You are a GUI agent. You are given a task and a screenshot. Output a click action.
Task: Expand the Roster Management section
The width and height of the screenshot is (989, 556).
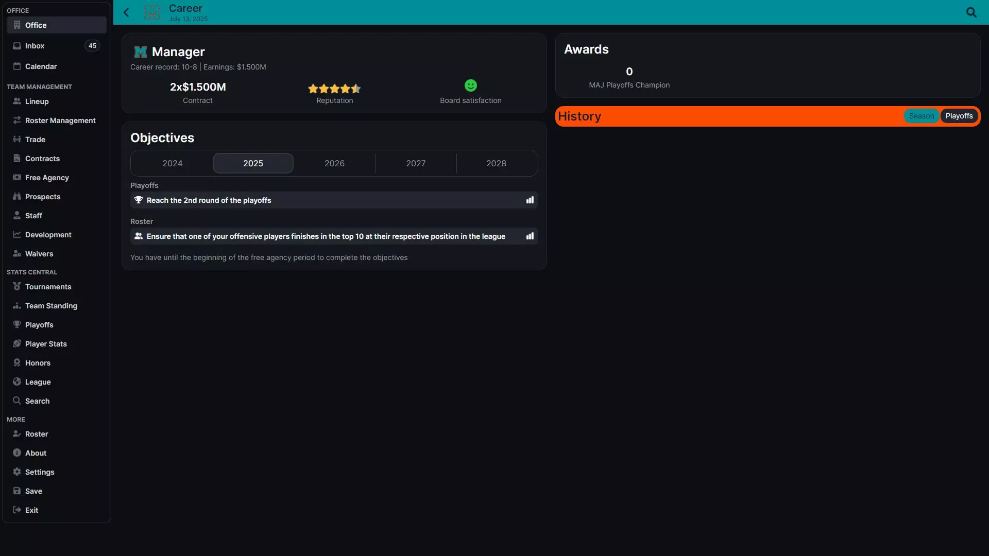tap(60, 120)
